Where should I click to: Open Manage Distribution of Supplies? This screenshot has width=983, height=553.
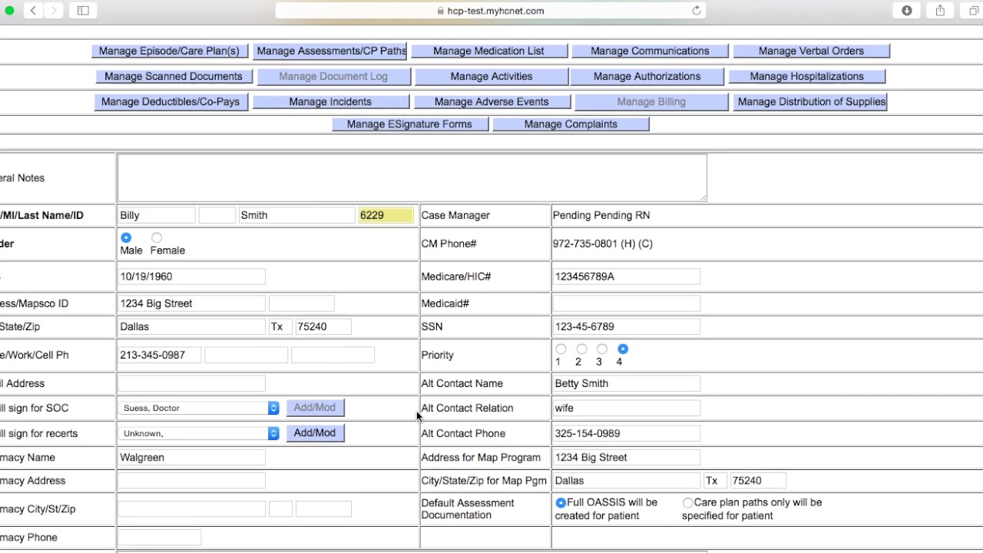tap(811, 101)
